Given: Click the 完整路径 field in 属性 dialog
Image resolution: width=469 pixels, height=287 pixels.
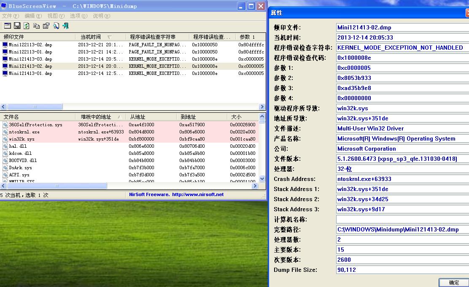Looking at the screenshot, I should [402, 230].
